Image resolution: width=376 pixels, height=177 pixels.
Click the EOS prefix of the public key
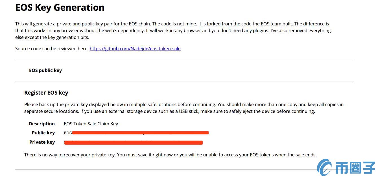point(68,133)
